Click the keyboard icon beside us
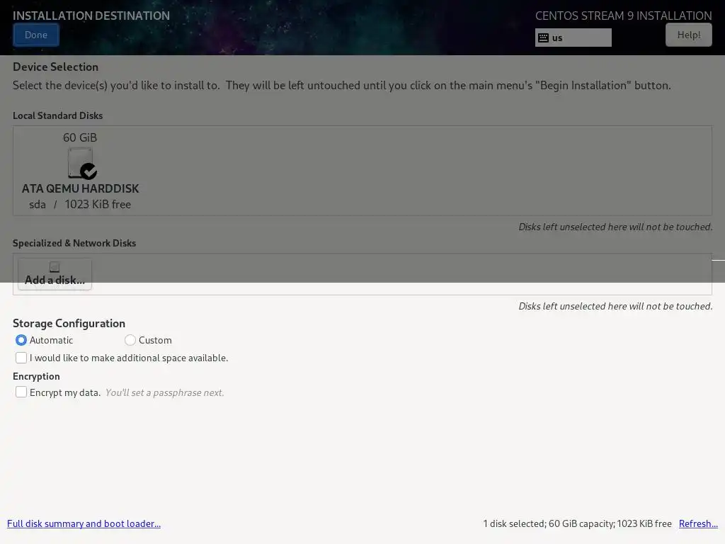The height and width of the screenshot is (544, 725). [x=544, y=38]
